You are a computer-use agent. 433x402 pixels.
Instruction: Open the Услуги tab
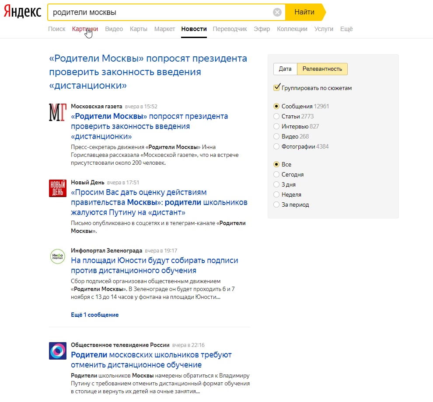pos(324,29)
